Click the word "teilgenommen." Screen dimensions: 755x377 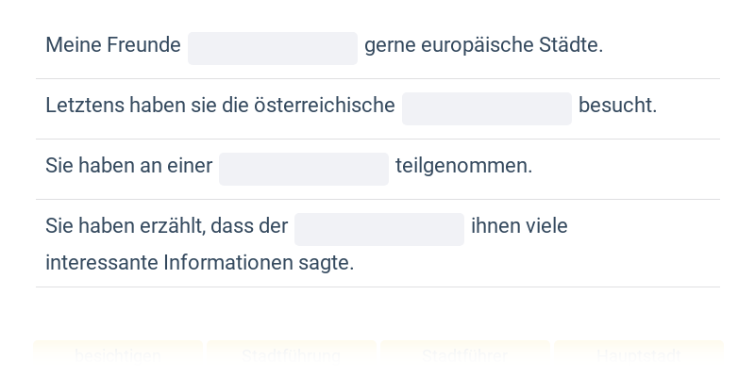463,166
